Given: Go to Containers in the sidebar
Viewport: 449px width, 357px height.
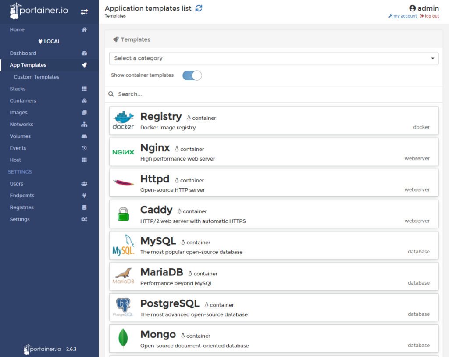Looking at the screenshot, I should point(23,100).
